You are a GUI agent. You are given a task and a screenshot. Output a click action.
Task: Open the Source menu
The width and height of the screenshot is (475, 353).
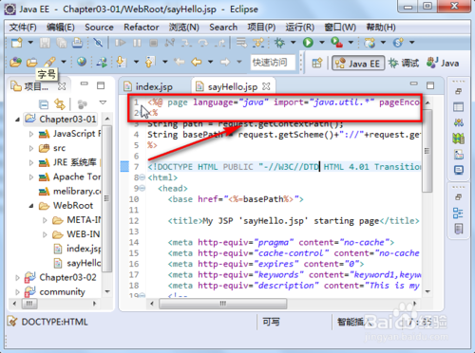(x=99, y=28)
